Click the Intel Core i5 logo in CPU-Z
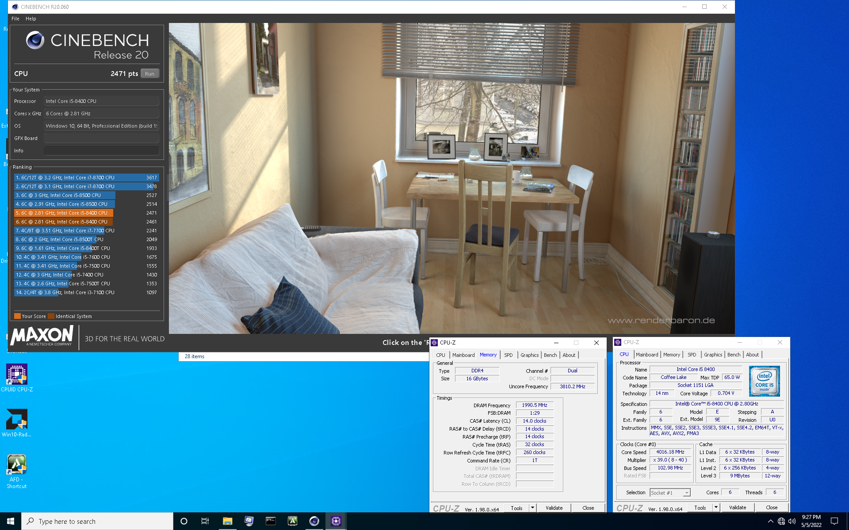The image size is (849, 530). pos(764,381)
